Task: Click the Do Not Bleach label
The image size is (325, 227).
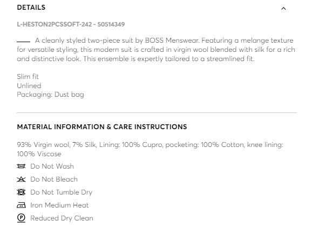Action: (54, 179)
